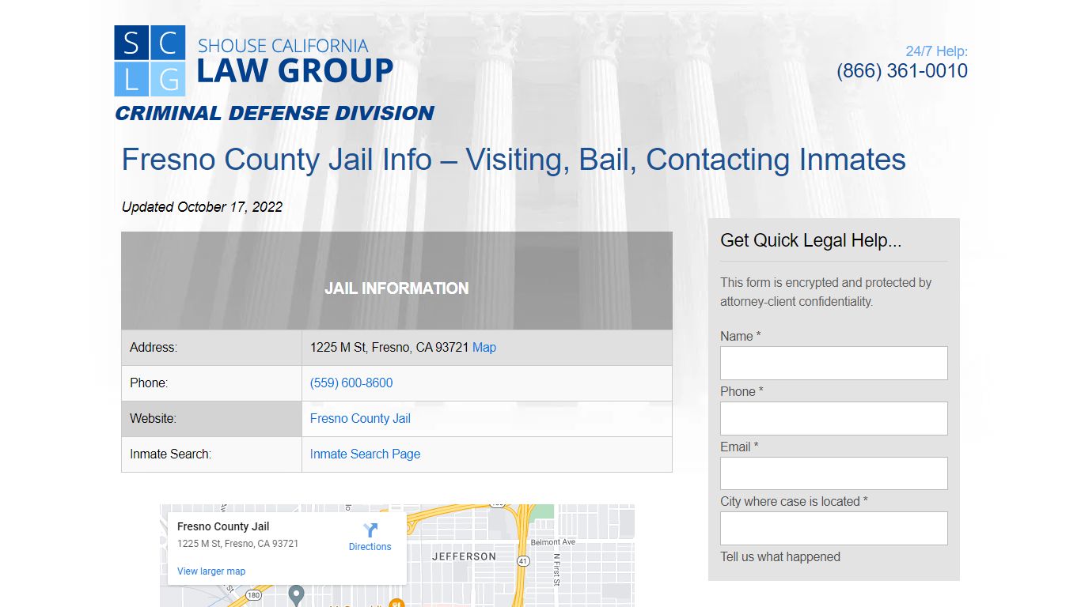Click the Highway 180 shield on map
The image size is (1081, 607).
pyautogui.click(x=253, y=594)
